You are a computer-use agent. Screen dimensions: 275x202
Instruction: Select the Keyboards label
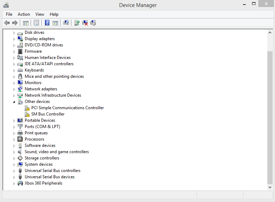pyautogui.click(x=34, y=70)
